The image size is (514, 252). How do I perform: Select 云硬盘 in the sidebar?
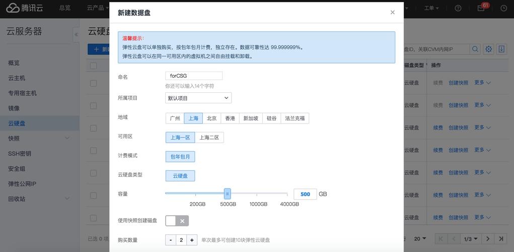tap(39, 123)
